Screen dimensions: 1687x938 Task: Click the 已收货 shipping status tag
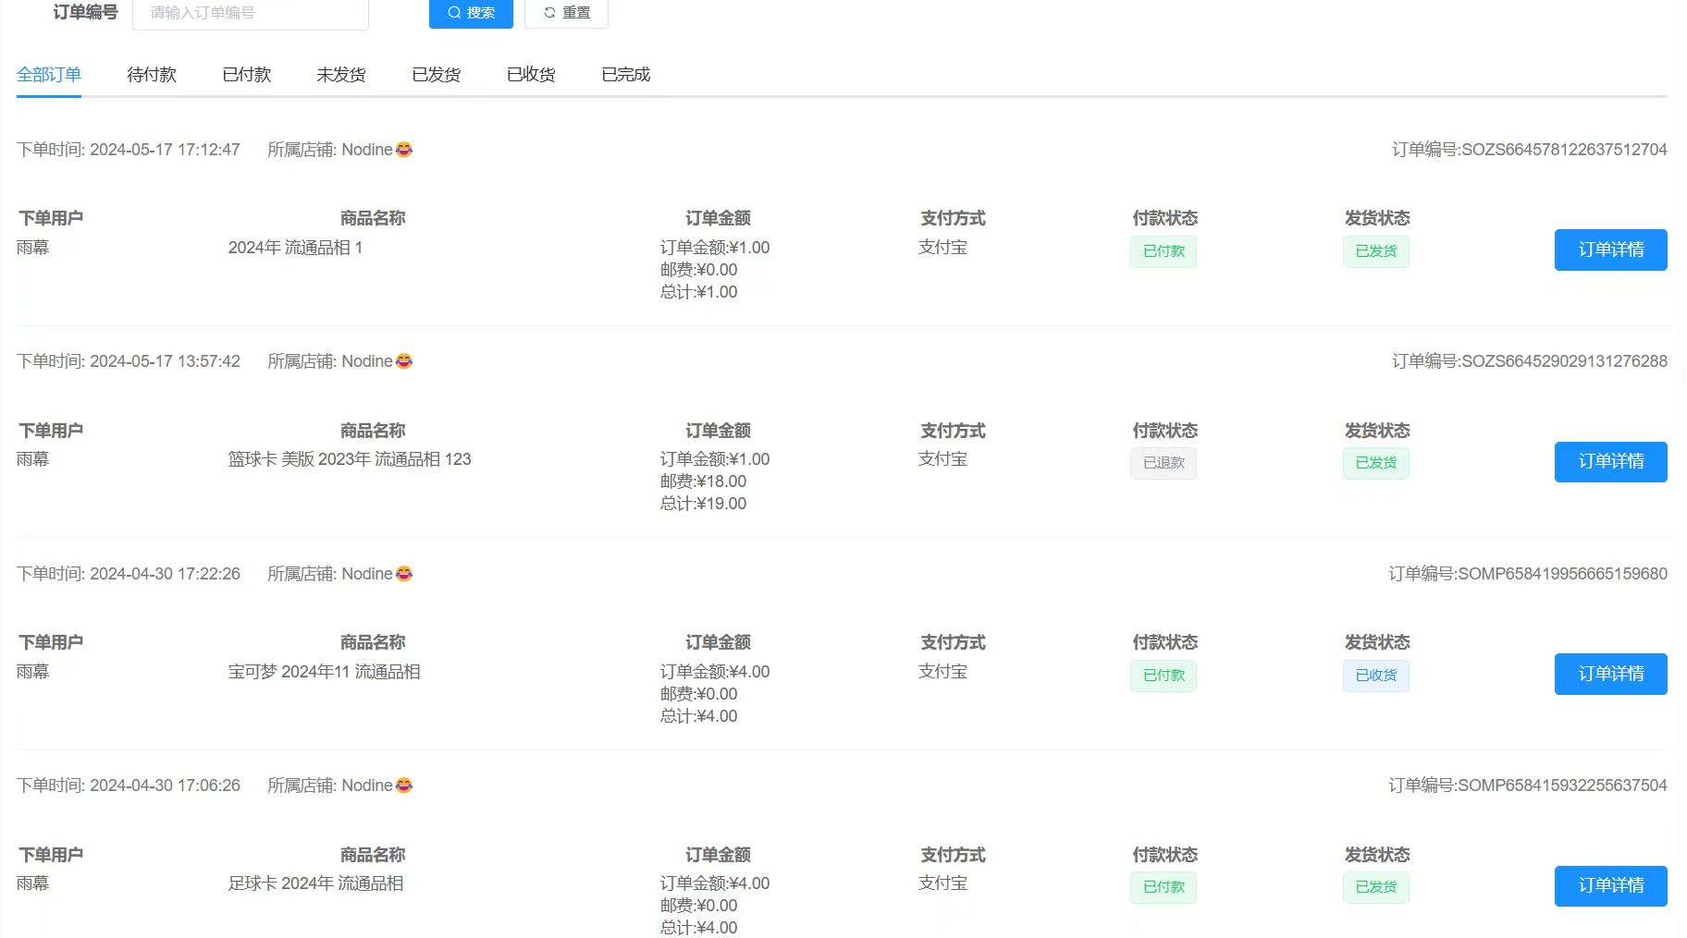[1376, 676]
